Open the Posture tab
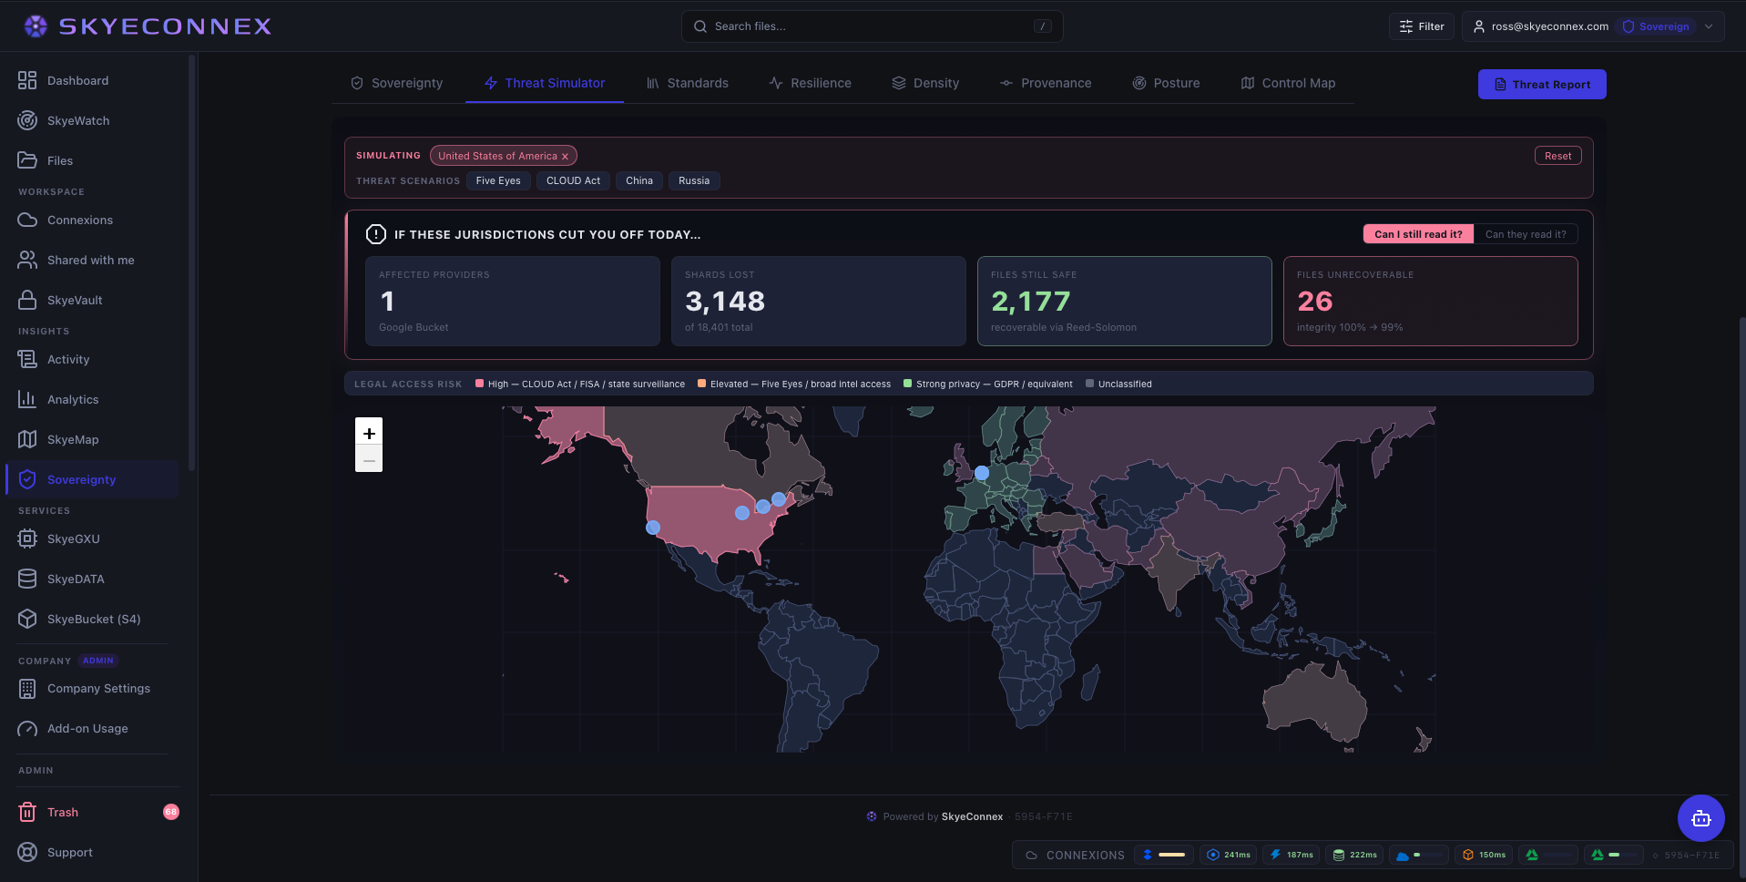1746x882 pixels. point(1166,83)
